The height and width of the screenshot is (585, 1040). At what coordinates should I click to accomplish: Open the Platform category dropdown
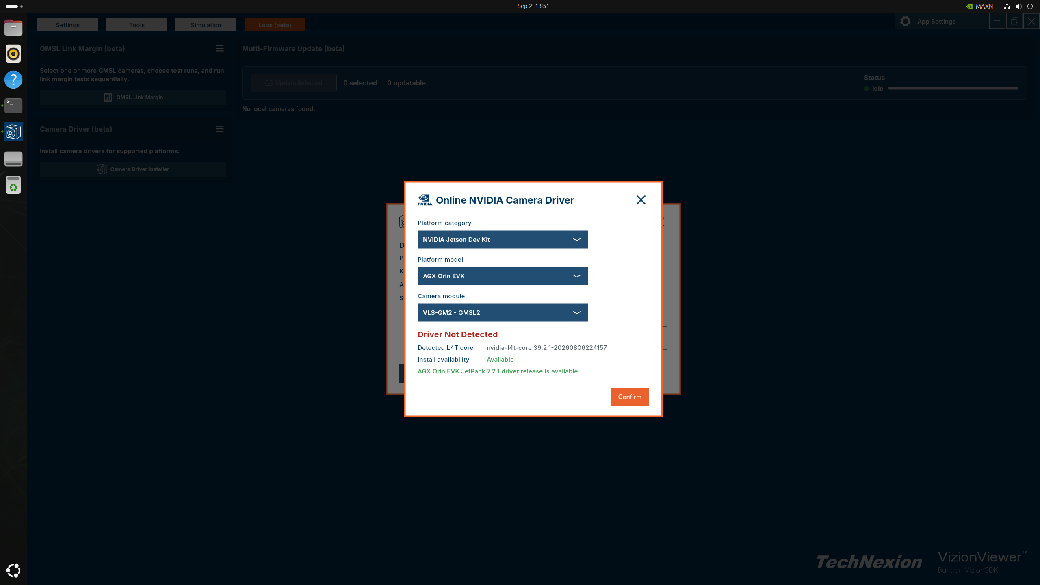(x=503, y=239)
